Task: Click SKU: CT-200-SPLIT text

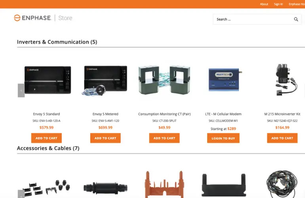Action: [x=164, y=121]
